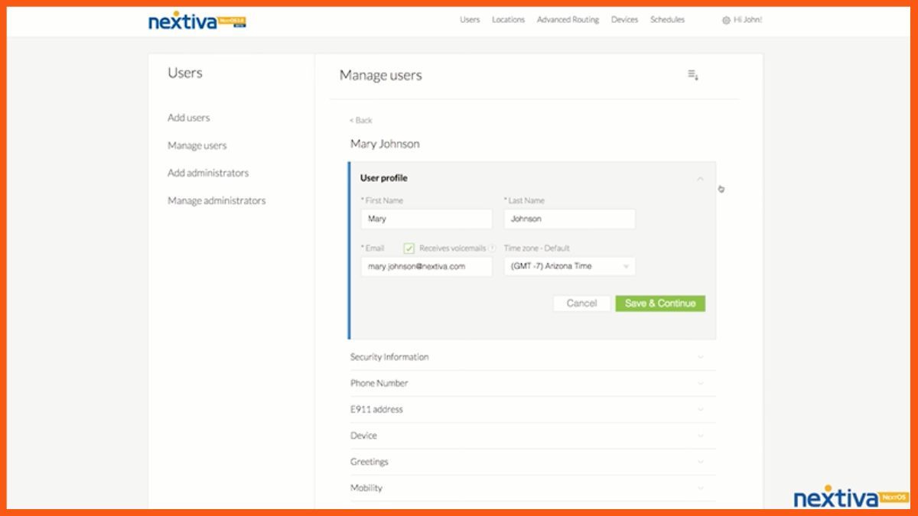Click the Cancel button
This screenshot has width=918, height=516.
(581, 303)
